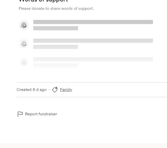Image resolution: width=167 pixels, height=148 pixels.
Task: Click the "Words of support" heading
Action: point(43,1)
